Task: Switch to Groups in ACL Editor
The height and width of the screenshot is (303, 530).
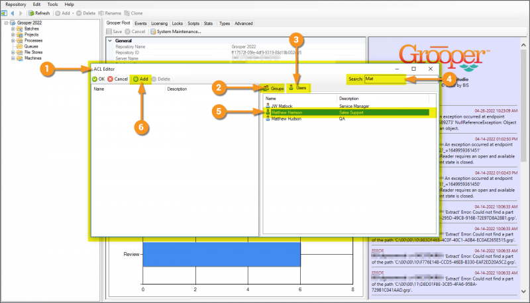Action: [274, 89]
